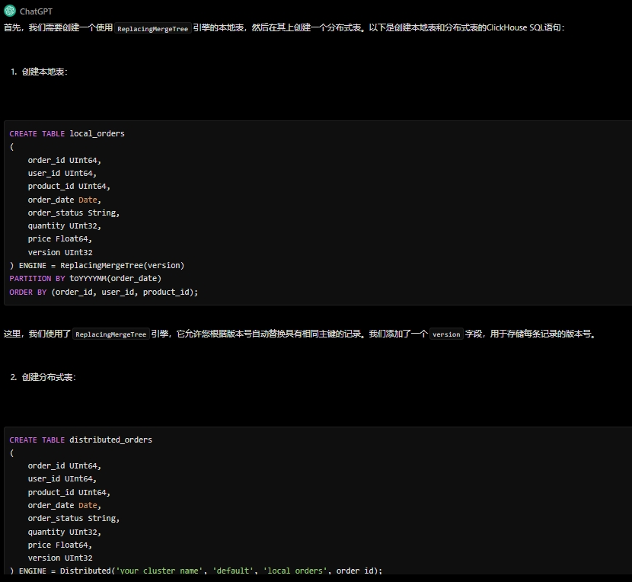Click the heading 创建本地表

44,72
